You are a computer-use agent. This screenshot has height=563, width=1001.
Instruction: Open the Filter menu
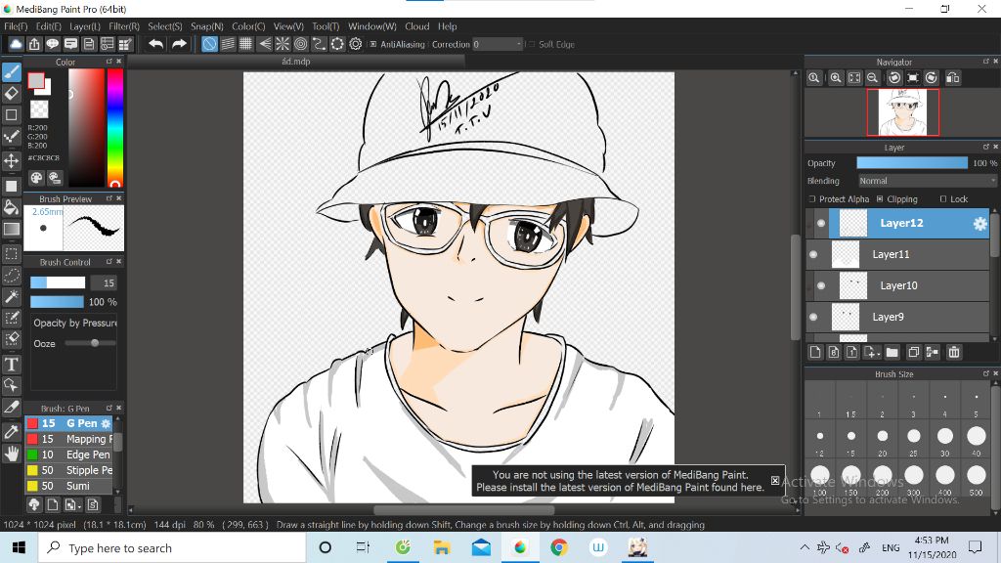click(124, 26)
